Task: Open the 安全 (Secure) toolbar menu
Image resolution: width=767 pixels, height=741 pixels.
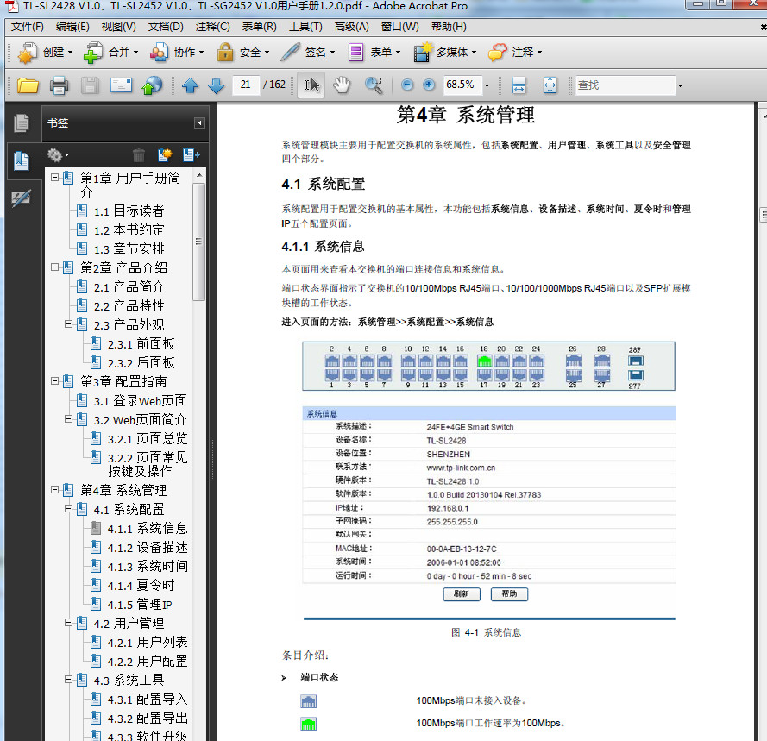Action: click(243, 52)
